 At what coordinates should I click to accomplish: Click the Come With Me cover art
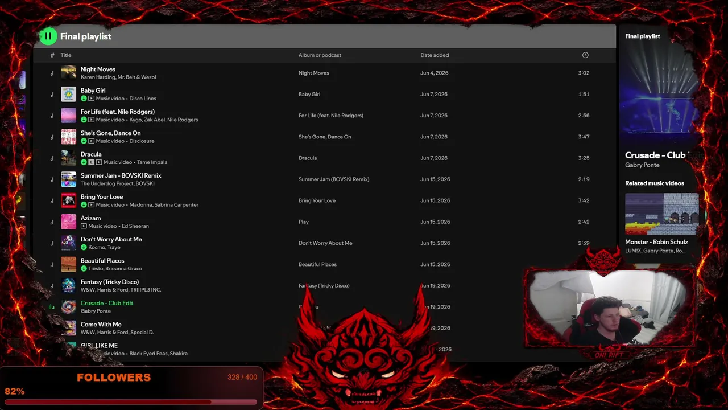click(68, 328)
